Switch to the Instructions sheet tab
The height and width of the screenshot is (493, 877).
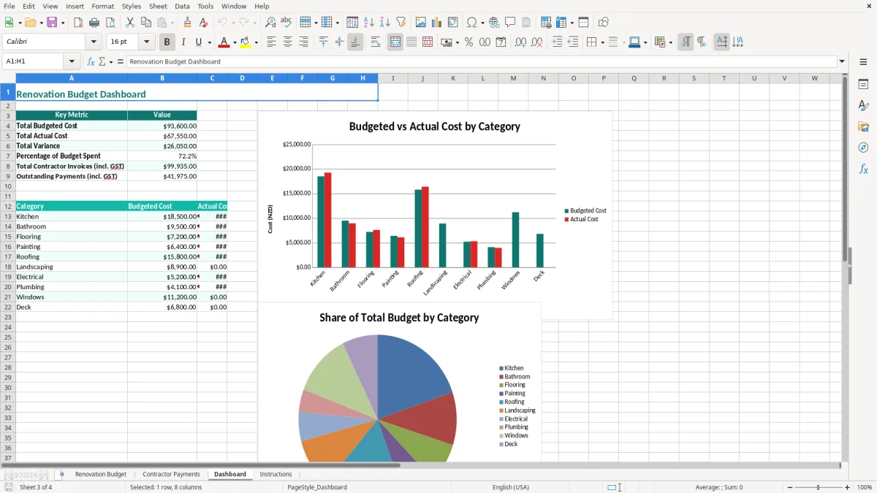point(276,474)
